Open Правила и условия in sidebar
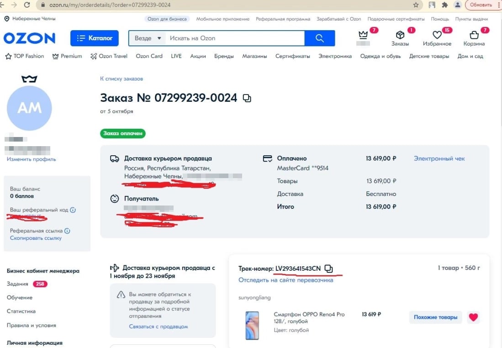The height and width of the screenshot is (348, 502). pyautogui.click(x=32, y=325)
